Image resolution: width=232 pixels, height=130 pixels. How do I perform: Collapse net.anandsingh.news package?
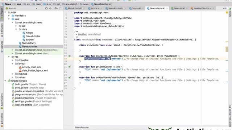click(13, 22)
